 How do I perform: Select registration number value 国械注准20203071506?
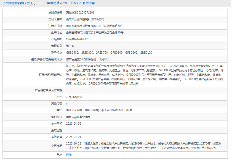[80, 13]
